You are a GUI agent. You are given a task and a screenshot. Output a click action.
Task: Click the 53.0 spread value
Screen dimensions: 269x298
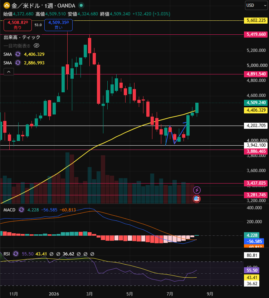[38, 25]
